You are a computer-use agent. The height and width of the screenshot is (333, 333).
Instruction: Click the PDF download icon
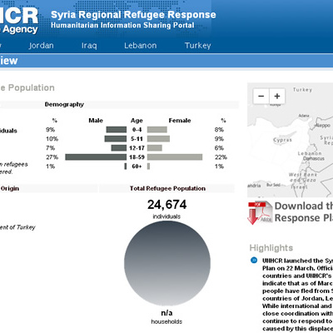pyautogui.click(x=260, y=212)
